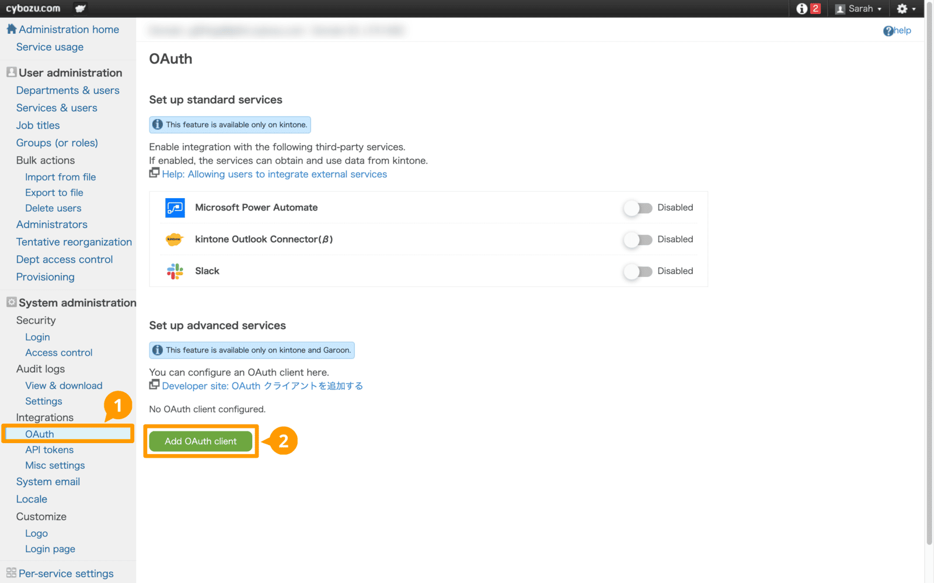
Task: Open Administrators page
Action: 52,224
